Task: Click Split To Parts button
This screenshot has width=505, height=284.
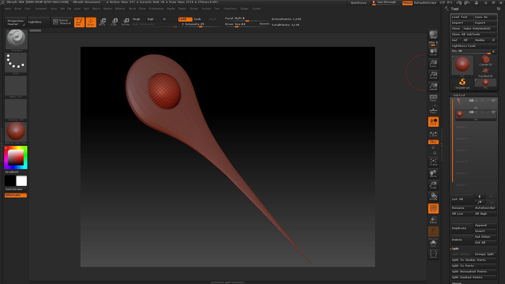Action: 474,266
